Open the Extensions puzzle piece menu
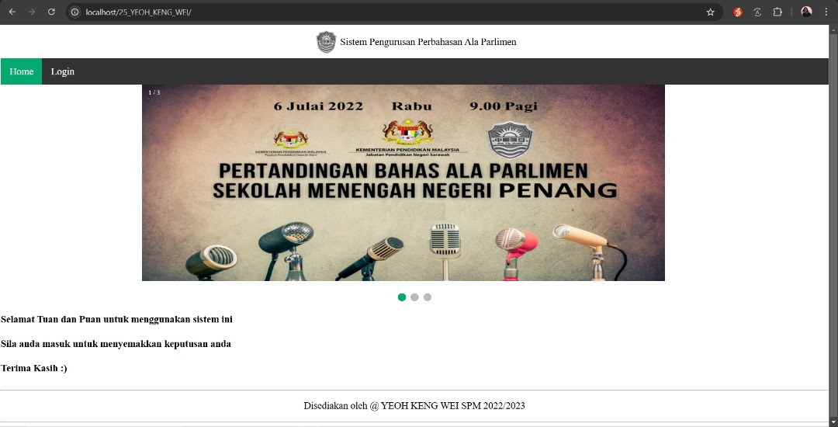This screenshot has height=427, width=838. 777,12
